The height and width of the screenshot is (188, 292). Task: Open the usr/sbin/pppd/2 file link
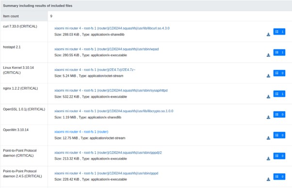pyautogui.click(x=108, y=153)
